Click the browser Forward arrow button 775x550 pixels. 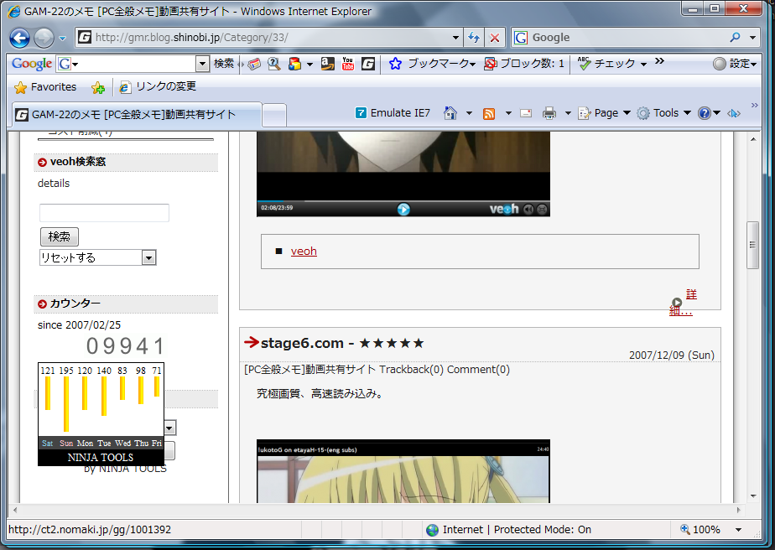pos(44,38)
